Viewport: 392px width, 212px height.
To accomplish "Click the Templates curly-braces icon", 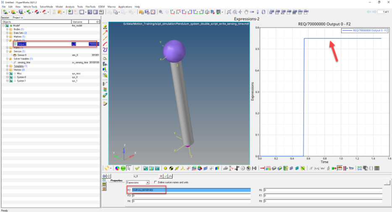I will point(371,168).
